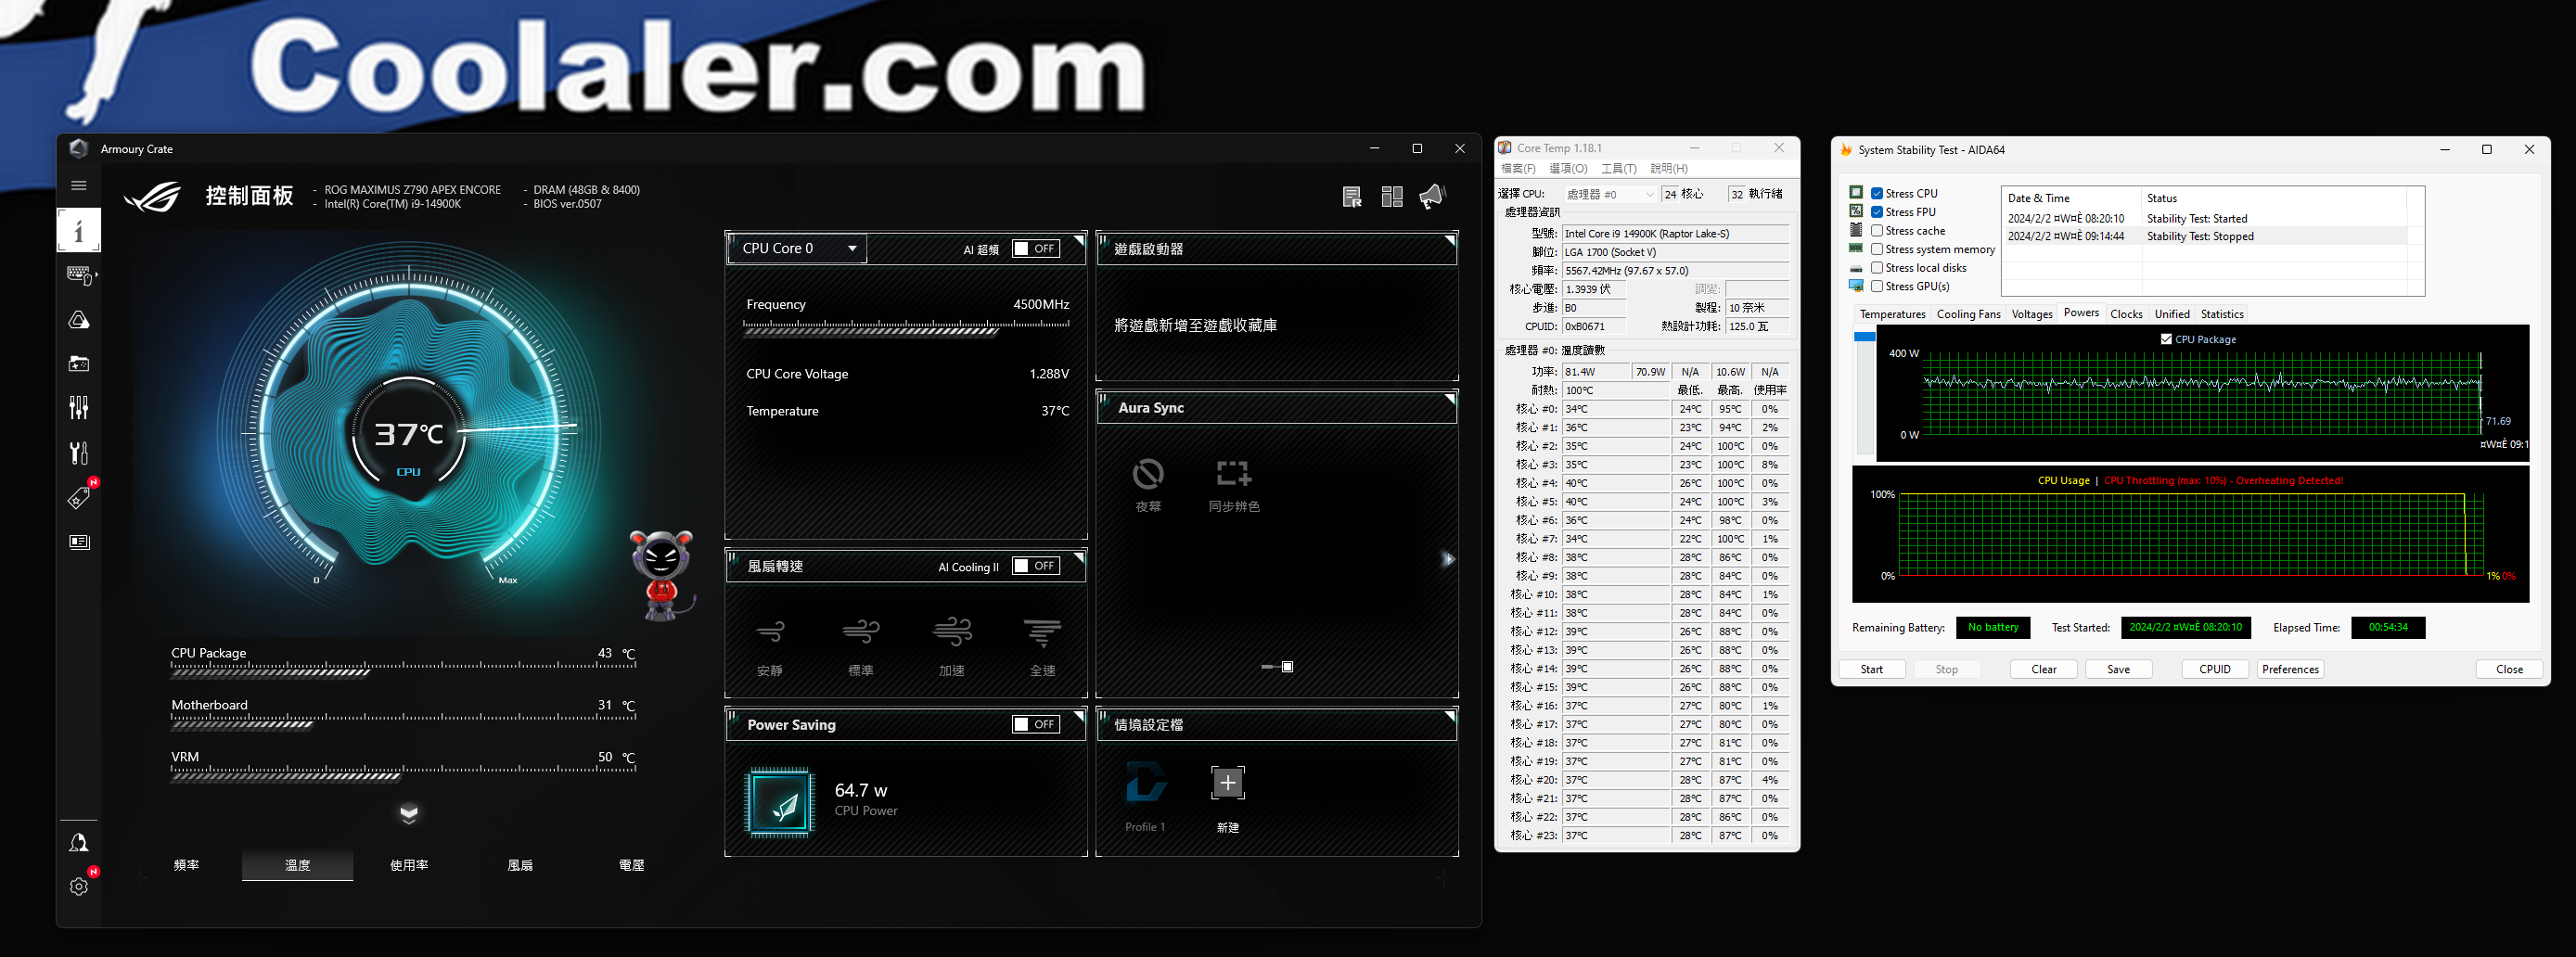Switch to the Usage tab at bottom
The width and height of the screenshot is (2576, 957).
coord(409,865)
